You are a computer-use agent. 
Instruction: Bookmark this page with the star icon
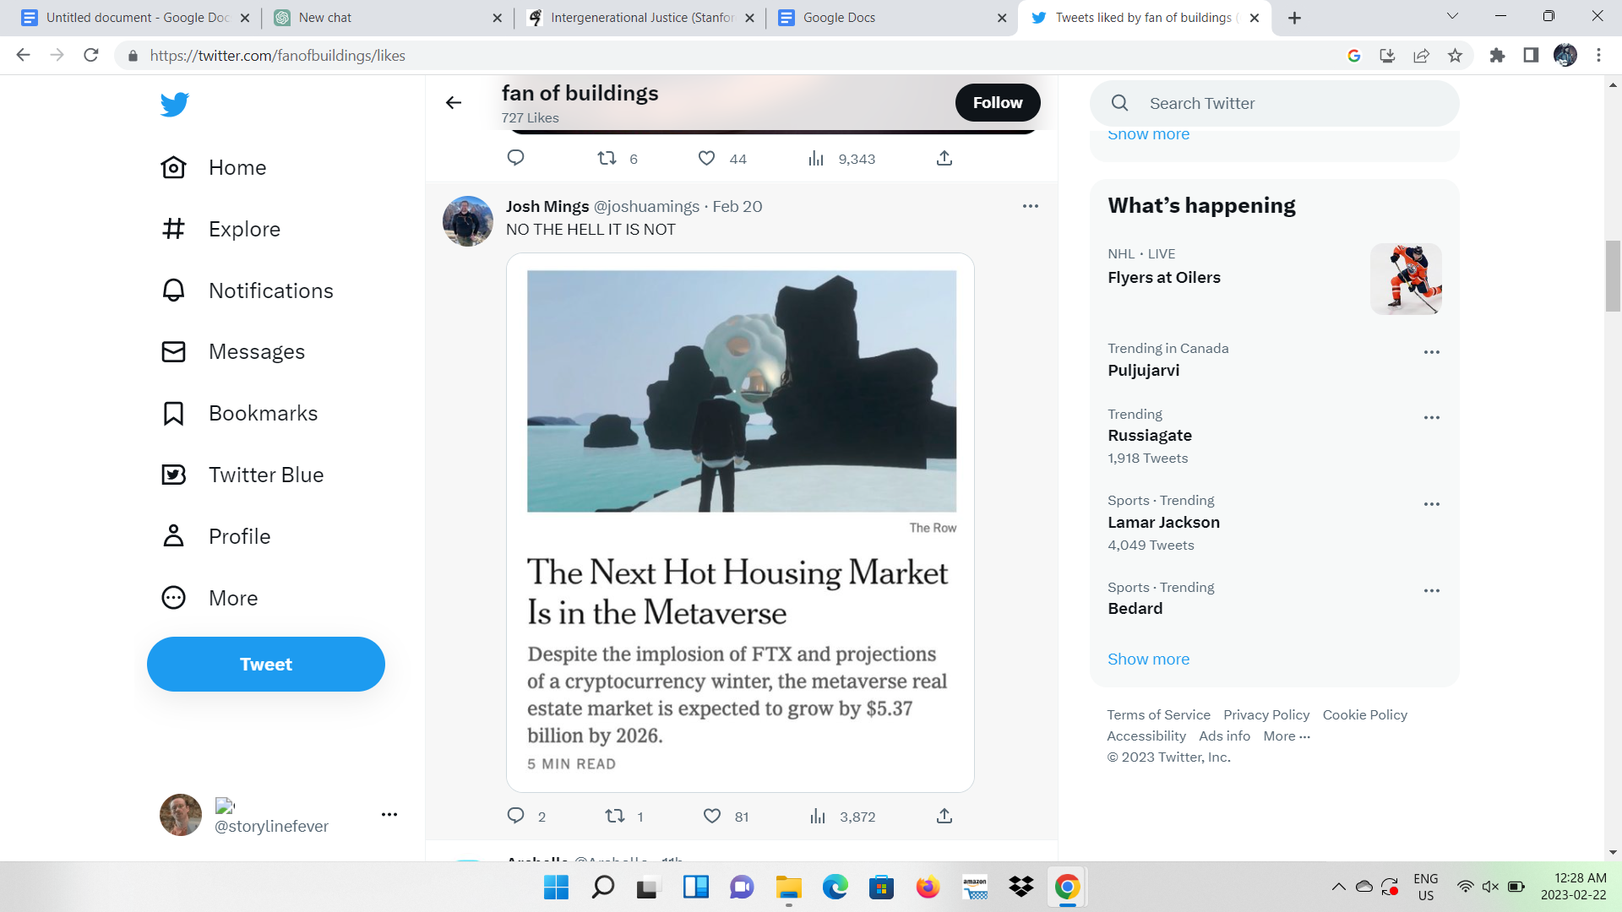click(1455, 56)
